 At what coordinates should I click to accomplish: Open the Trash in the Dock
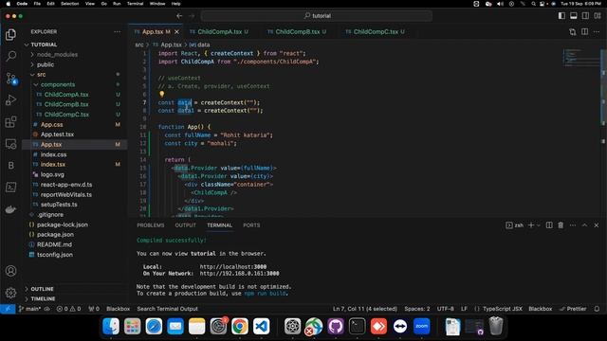coord(496,326)
